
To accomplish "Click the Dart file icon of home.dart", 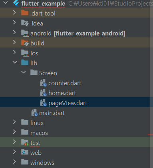I will coord(44,93).
